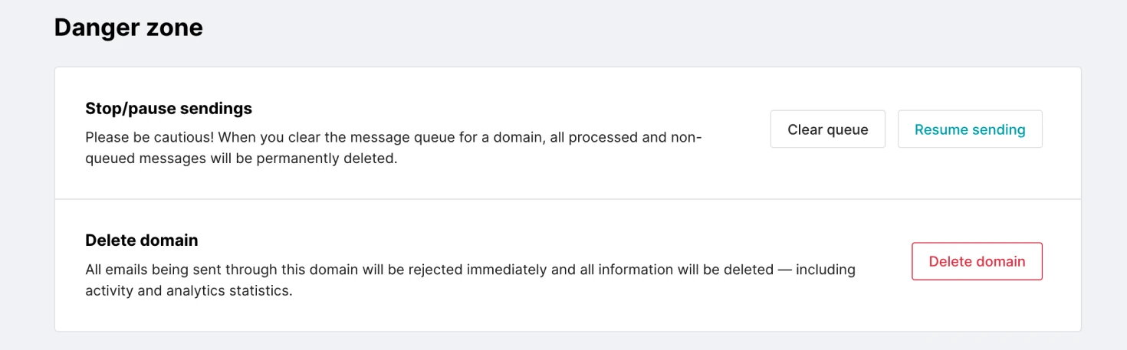Select the Danger zone page heading
Screen dimensions: 1127x350
[x=128, y=28]
